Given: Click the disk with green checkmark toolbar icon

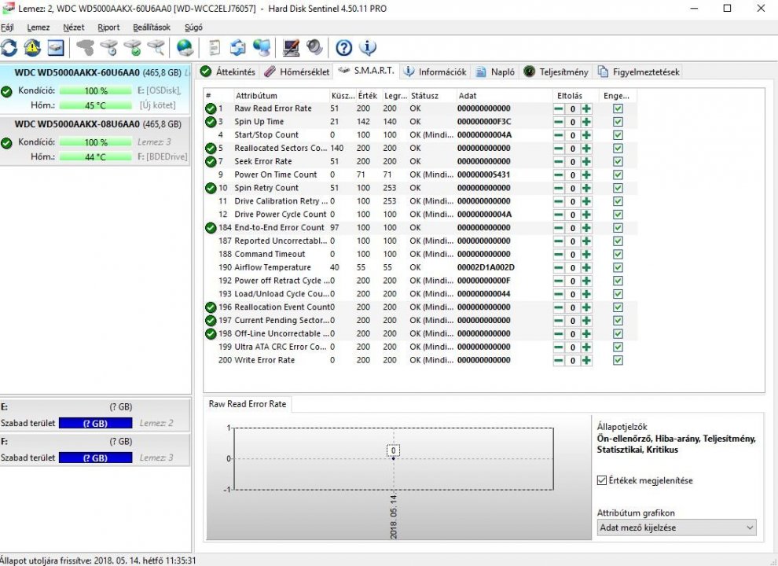Looking at the screenshot, I should point(133,48).
